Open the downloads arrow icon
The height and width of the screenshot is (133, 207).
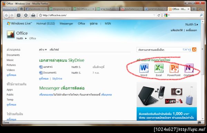pos(26,15)
